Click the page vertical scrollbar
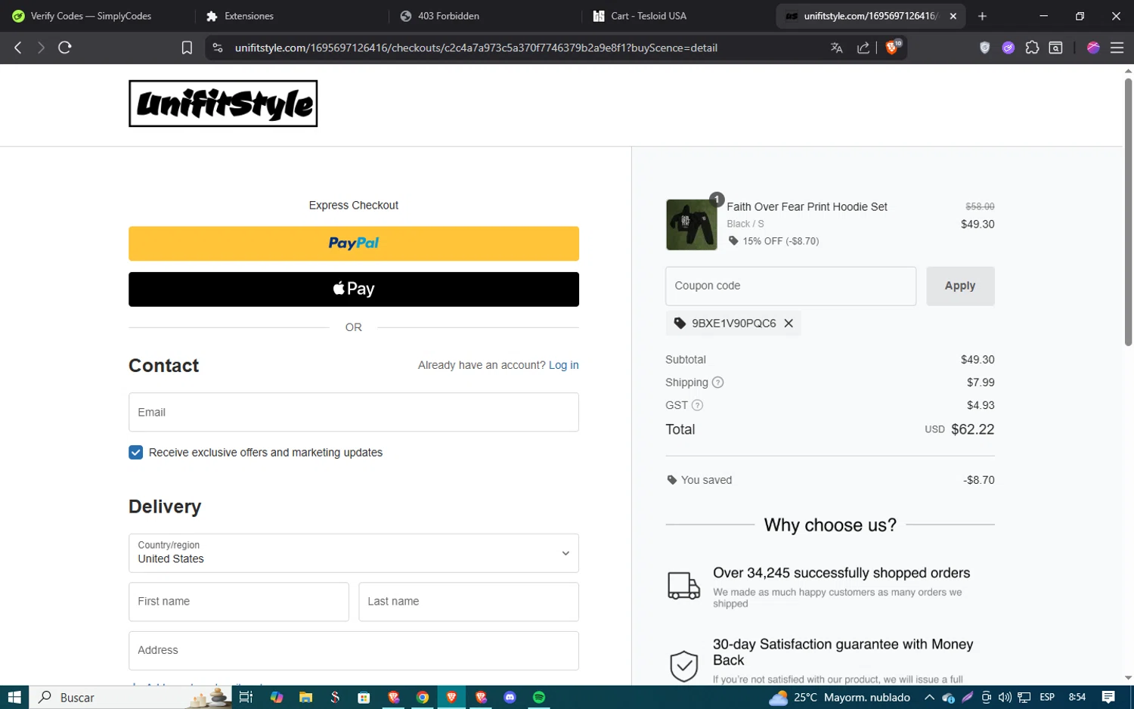Screen dimensions: 1134x709 coord(1128,212)
